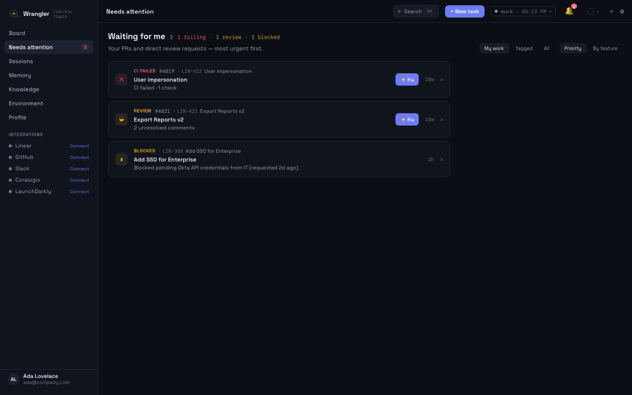The width and height of the screenshot is (632, 395).
Task: Connect the Coralogix integration
Action: [x=79, y=180]
